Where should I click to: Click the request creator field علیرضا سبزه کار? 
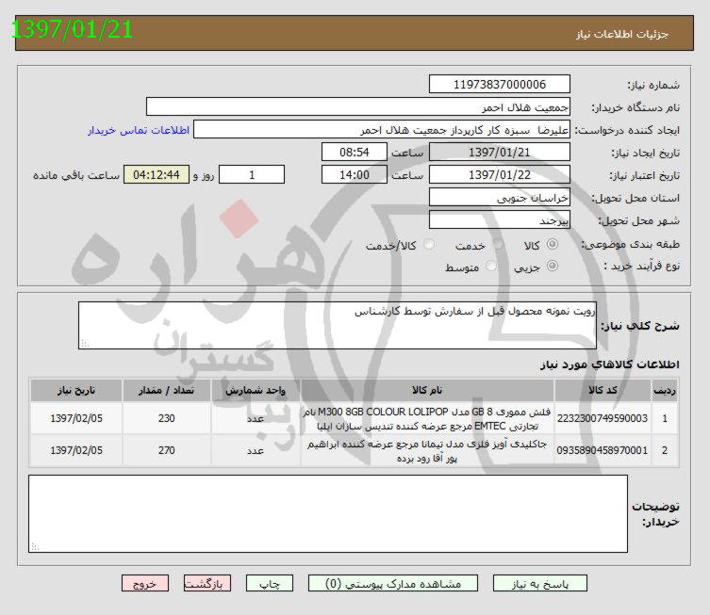(x=382, y=129)
